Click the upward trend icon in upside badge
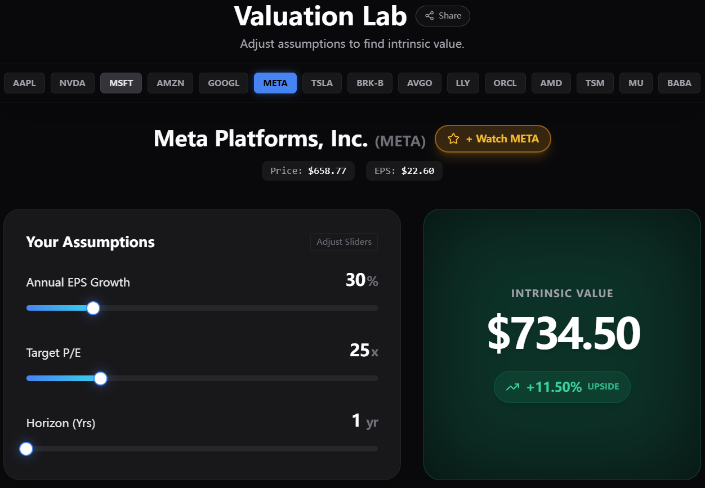This screenshot has height=488, width=705. pyautogui.click(x=512, y=387)
